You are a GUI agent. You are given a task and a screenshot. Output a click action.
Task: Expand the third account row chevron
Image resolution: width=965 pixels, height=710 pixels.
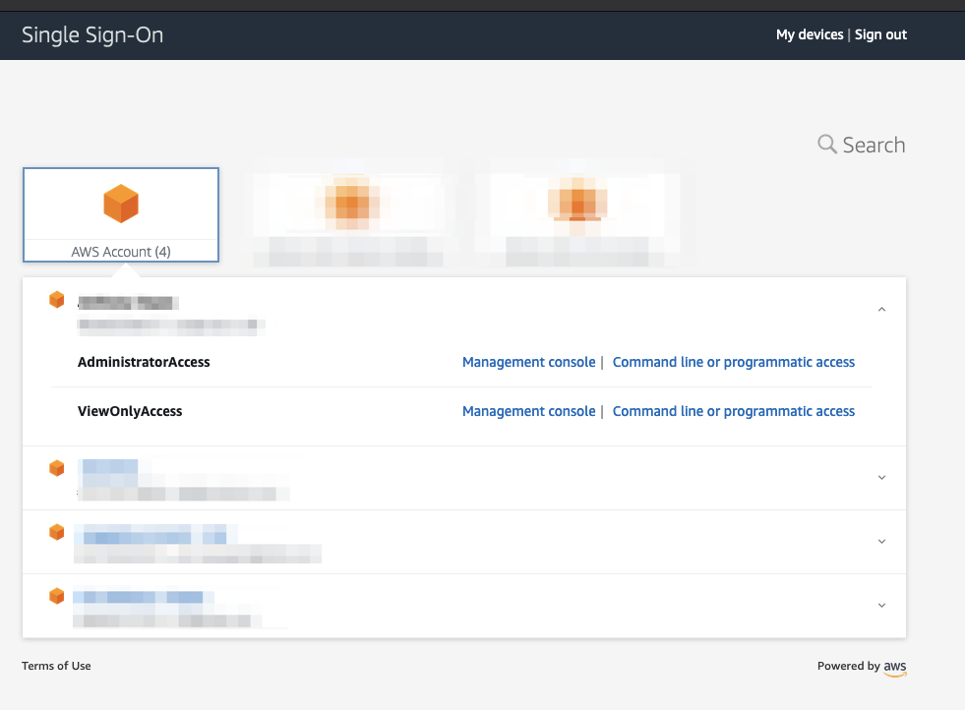coord(881,542)
